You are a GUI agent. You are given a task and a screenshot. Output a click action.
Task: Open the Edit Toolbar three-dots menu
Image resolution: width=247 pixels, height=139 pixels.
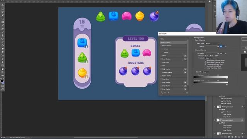tap(3, 76)
